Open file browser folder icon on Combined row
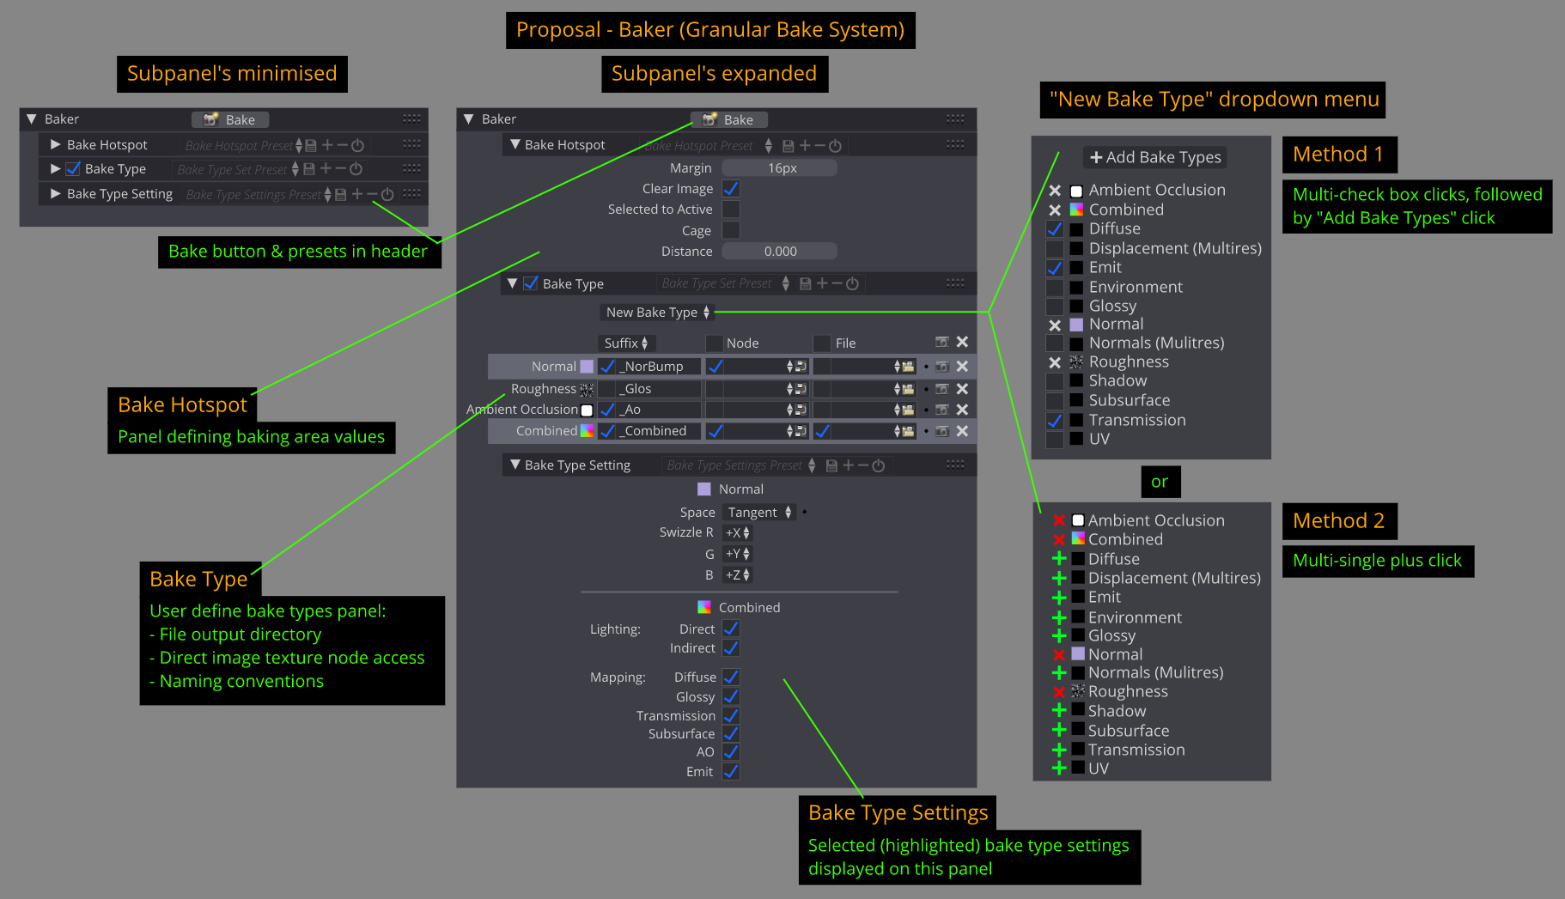Viewport: 1565px width, 899px height. coord(908,431)
